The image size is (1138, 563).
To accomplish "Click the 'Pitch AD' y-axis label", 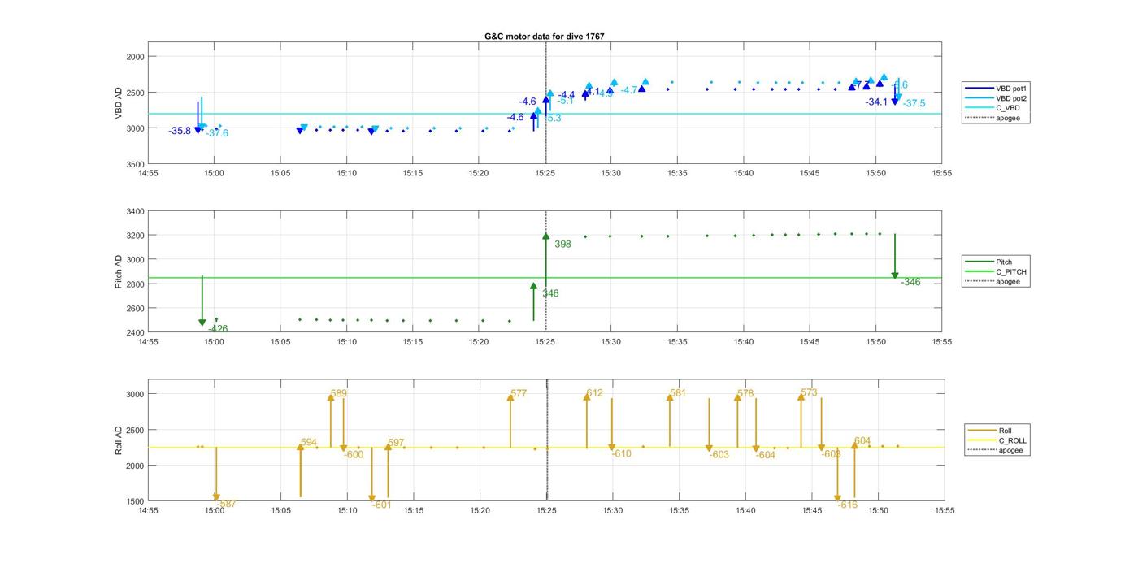I will pos(119,272).
